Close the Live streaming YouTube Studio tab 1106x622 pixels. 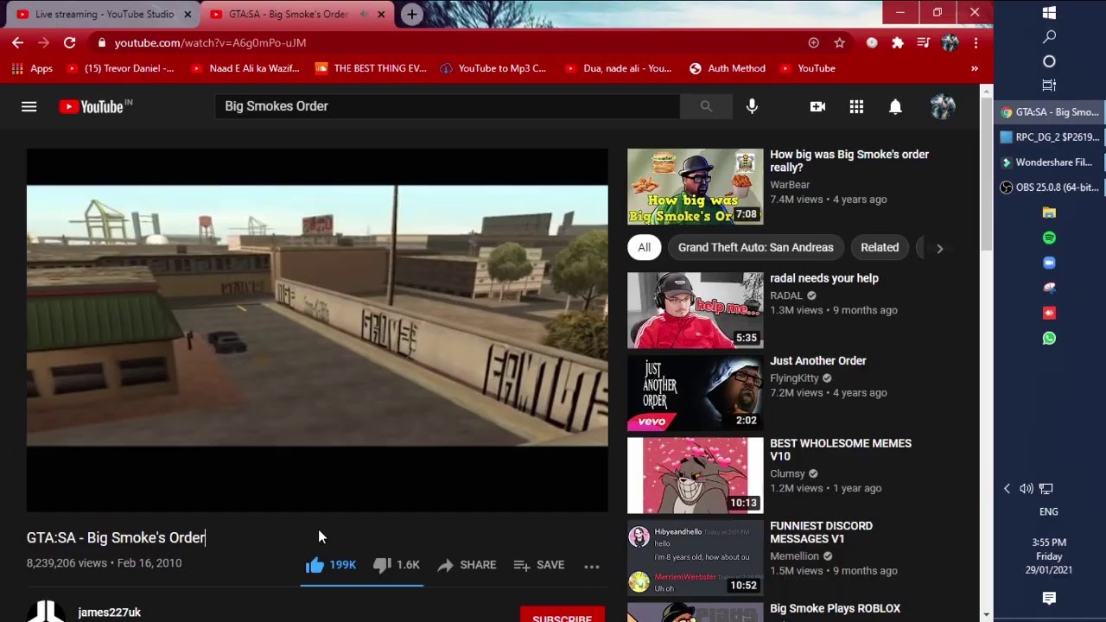(x=188, y=15)
